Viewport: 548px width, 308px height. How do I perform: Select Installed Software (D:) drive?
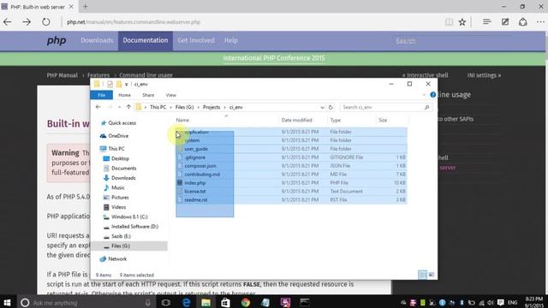134,227
